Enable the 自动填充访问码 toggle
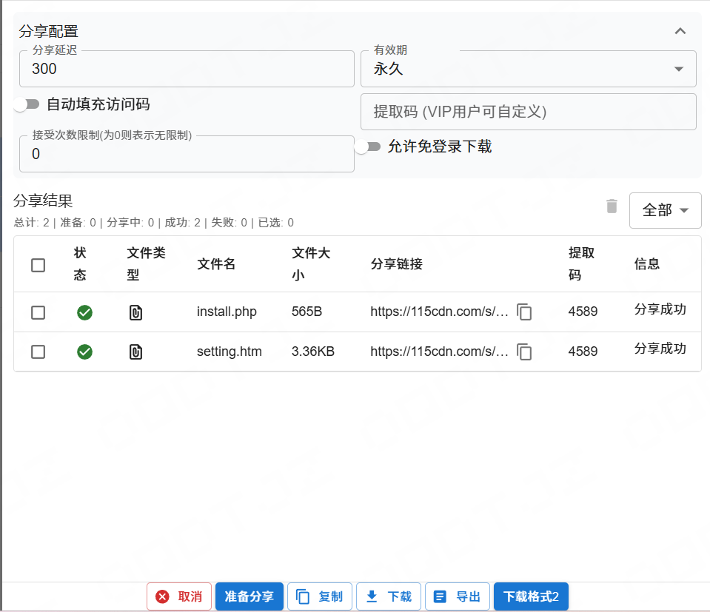 [26, 104]
